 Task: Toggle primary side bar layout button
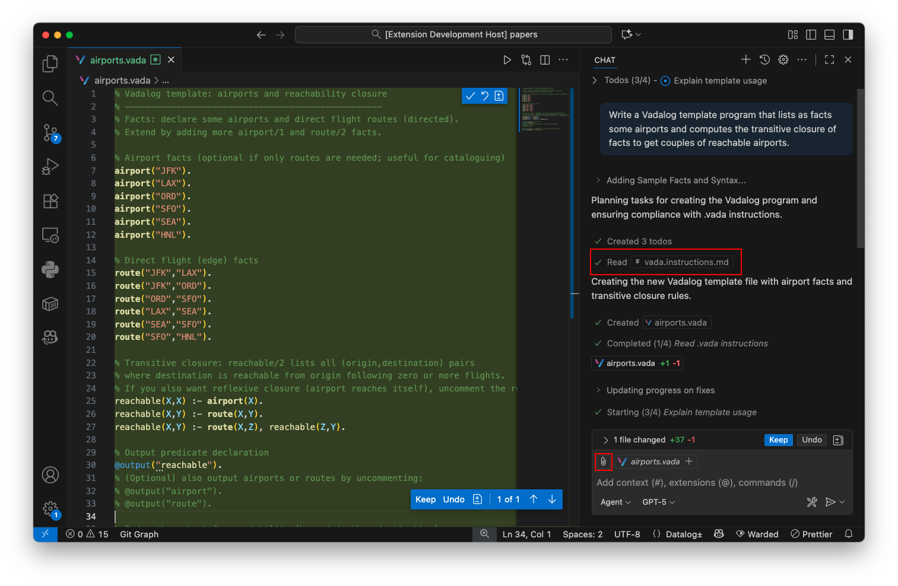(x=811, y=35)
